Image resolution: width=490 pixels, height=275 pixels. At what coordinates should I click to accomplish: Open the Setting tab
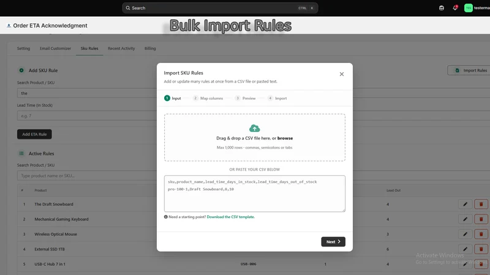click(x=23, y=48)
